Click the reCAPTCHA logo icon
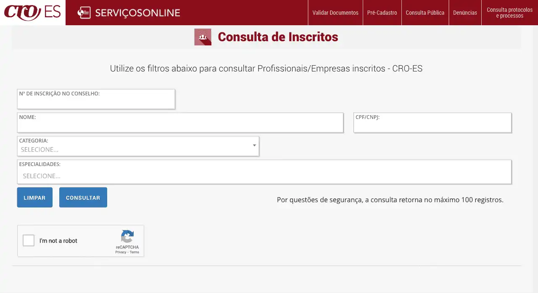The width and height of the screenshot is (538, 293). click(x=127, y=236)
